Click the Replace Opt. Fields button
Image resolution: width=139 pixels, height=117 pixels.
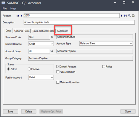click(x=51, y=111)
